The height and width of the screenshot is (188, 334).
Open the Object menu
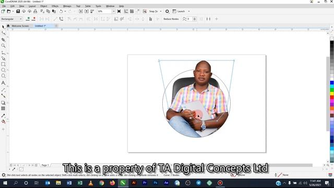tap(44, 6)
